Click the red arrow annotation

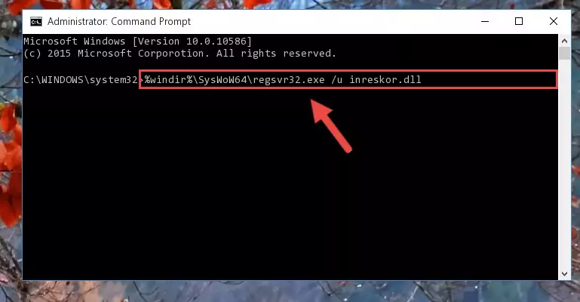tap(330, 125)
